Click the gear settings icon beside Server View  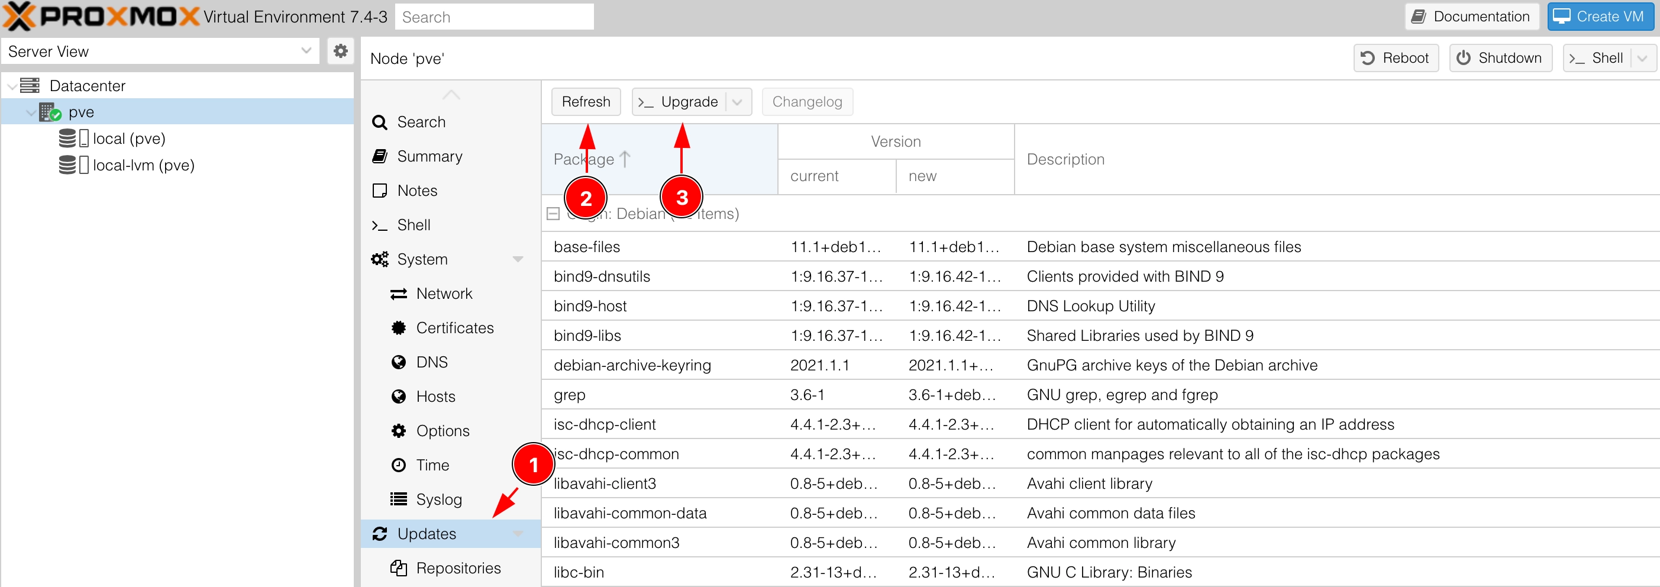pyautogui.click(x=340, y=51)
